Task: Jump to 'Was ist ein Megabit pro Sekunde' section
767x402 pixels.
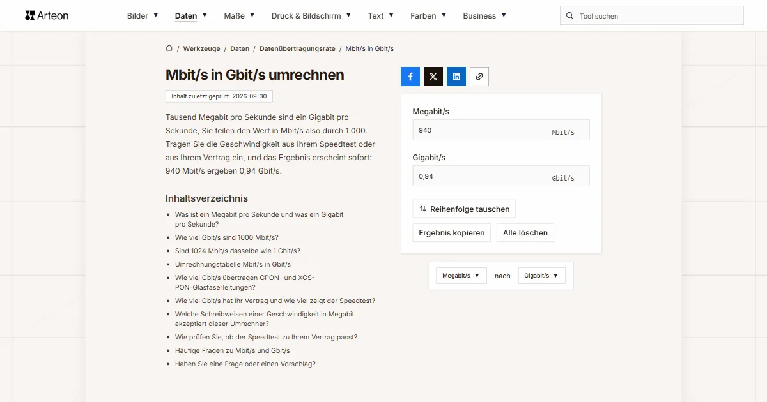Action: pyautogui.click(x=260, y=220)
